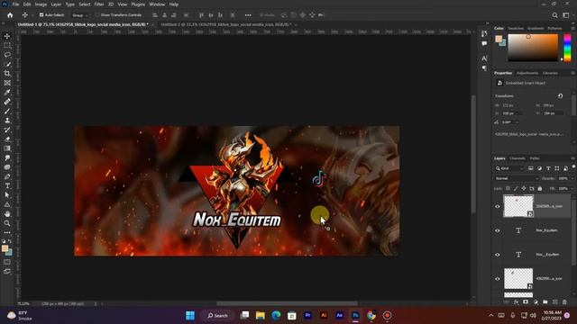Open the Fill value dropdown
The height and width of the screenshot is (324, 577).
tap(572, 188)
